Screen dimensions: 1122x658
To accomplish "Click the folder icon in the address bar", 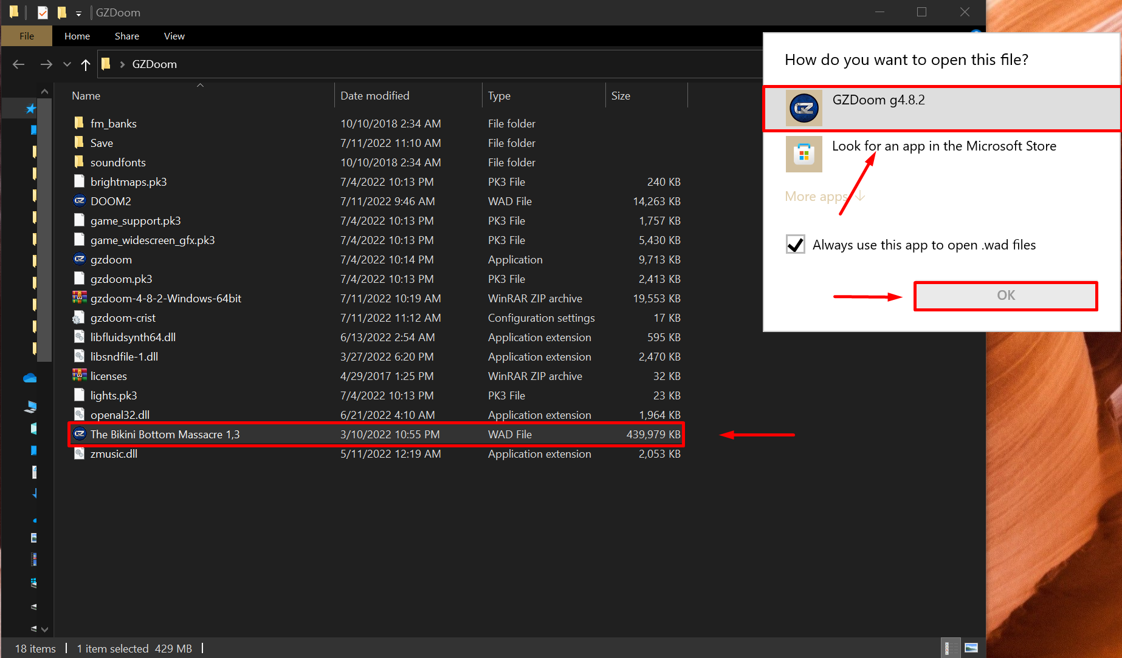I will coord(106,64).
